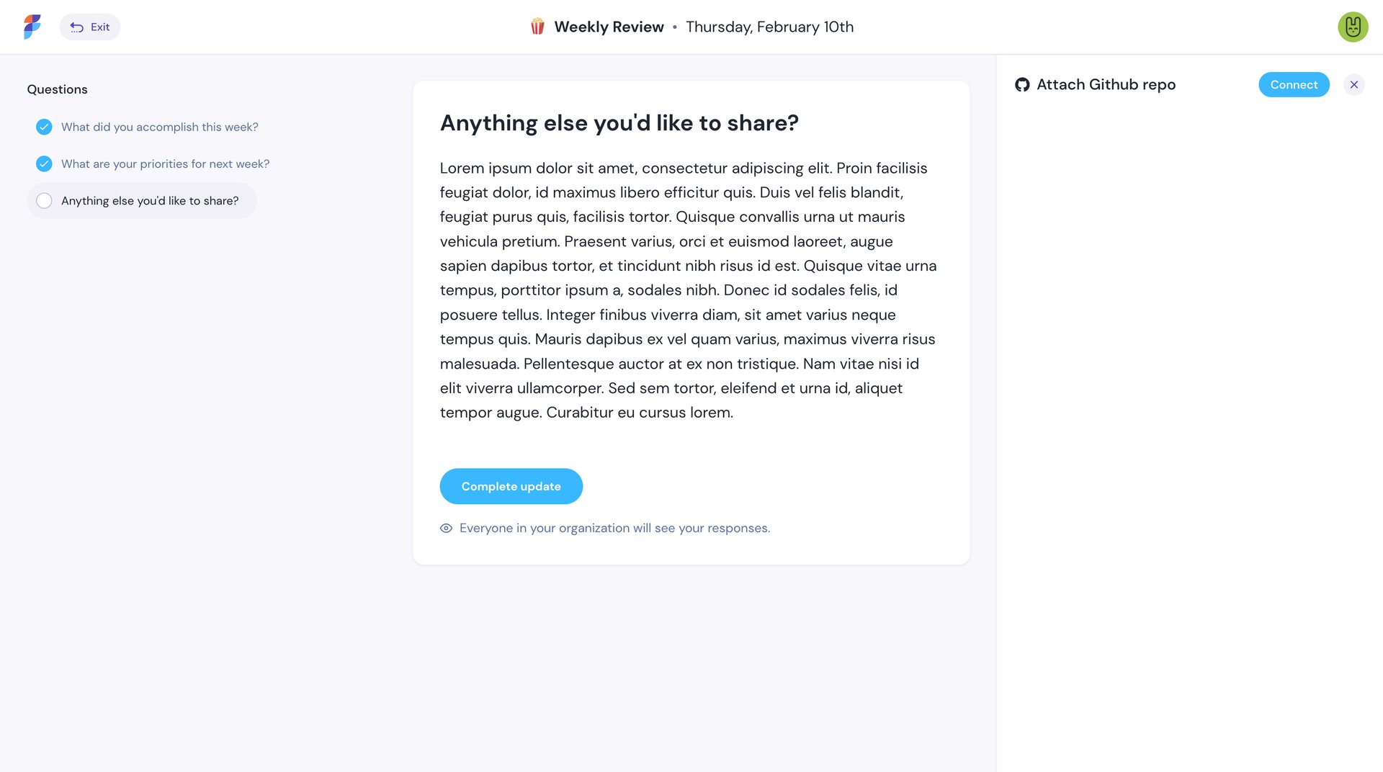Click the eye icon beside the visibility notice

pos(446,528)
